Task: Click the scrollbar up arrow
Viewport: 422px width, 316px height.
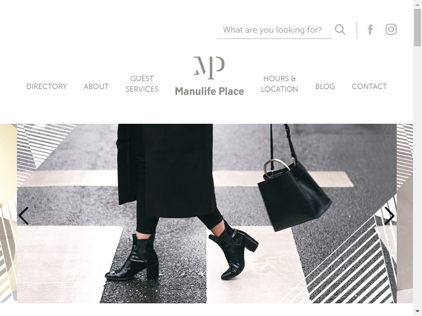Action: [417, 4]
